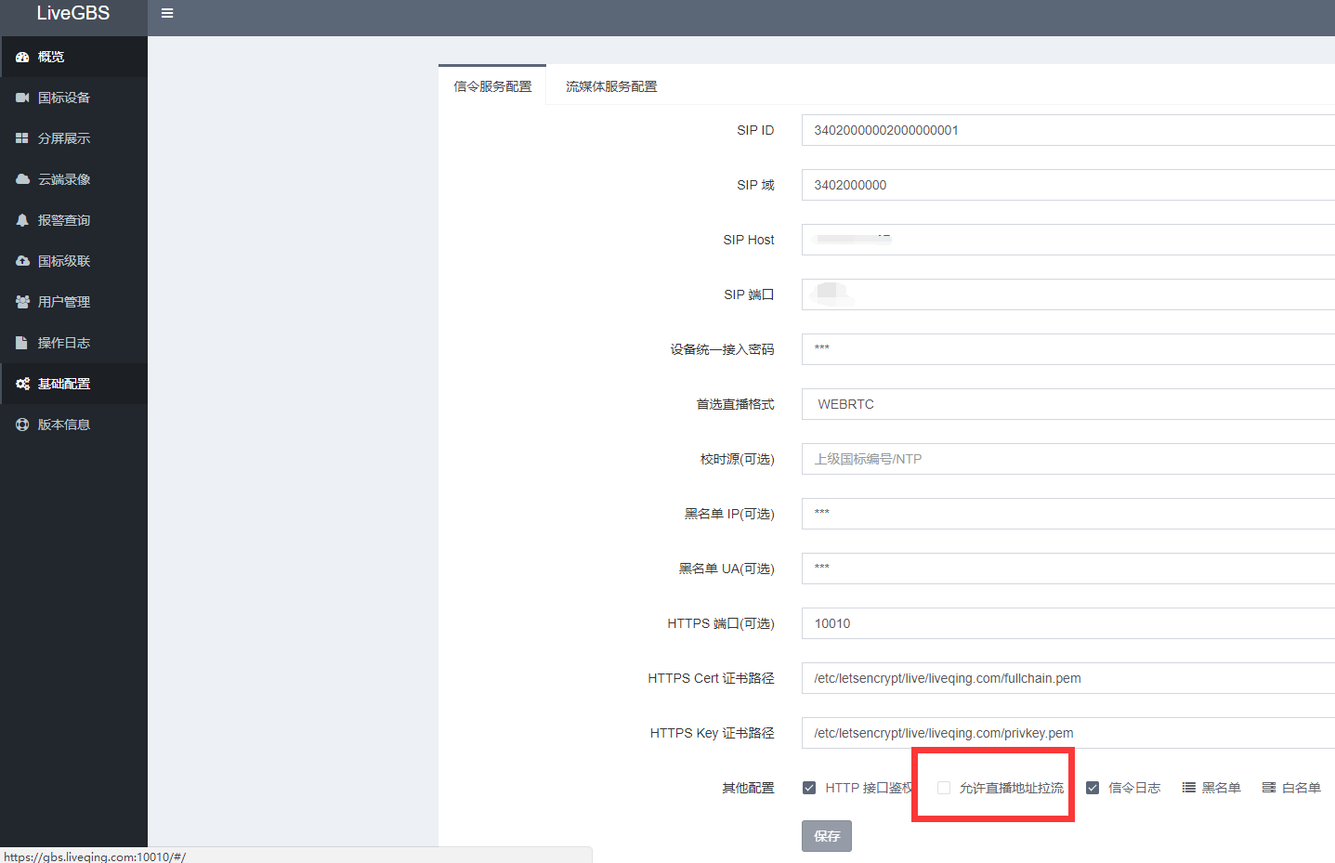Focus the SIP 端口 input field
1335x863 pixels.
click(1068, 294)
